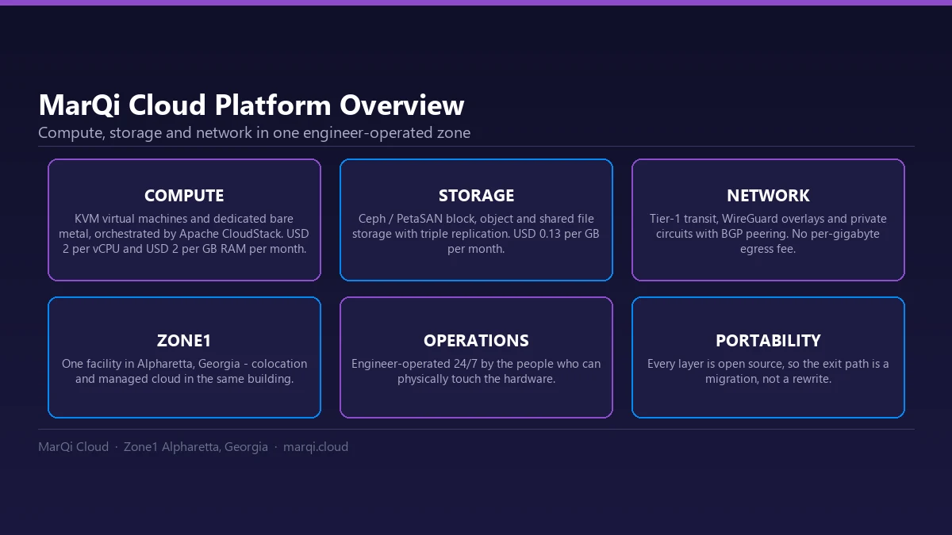The width and height of the screenshot is (952, 535).
Task: Click the MarQi Cloud Platform Overview title
Action: (x=251, y=105)
